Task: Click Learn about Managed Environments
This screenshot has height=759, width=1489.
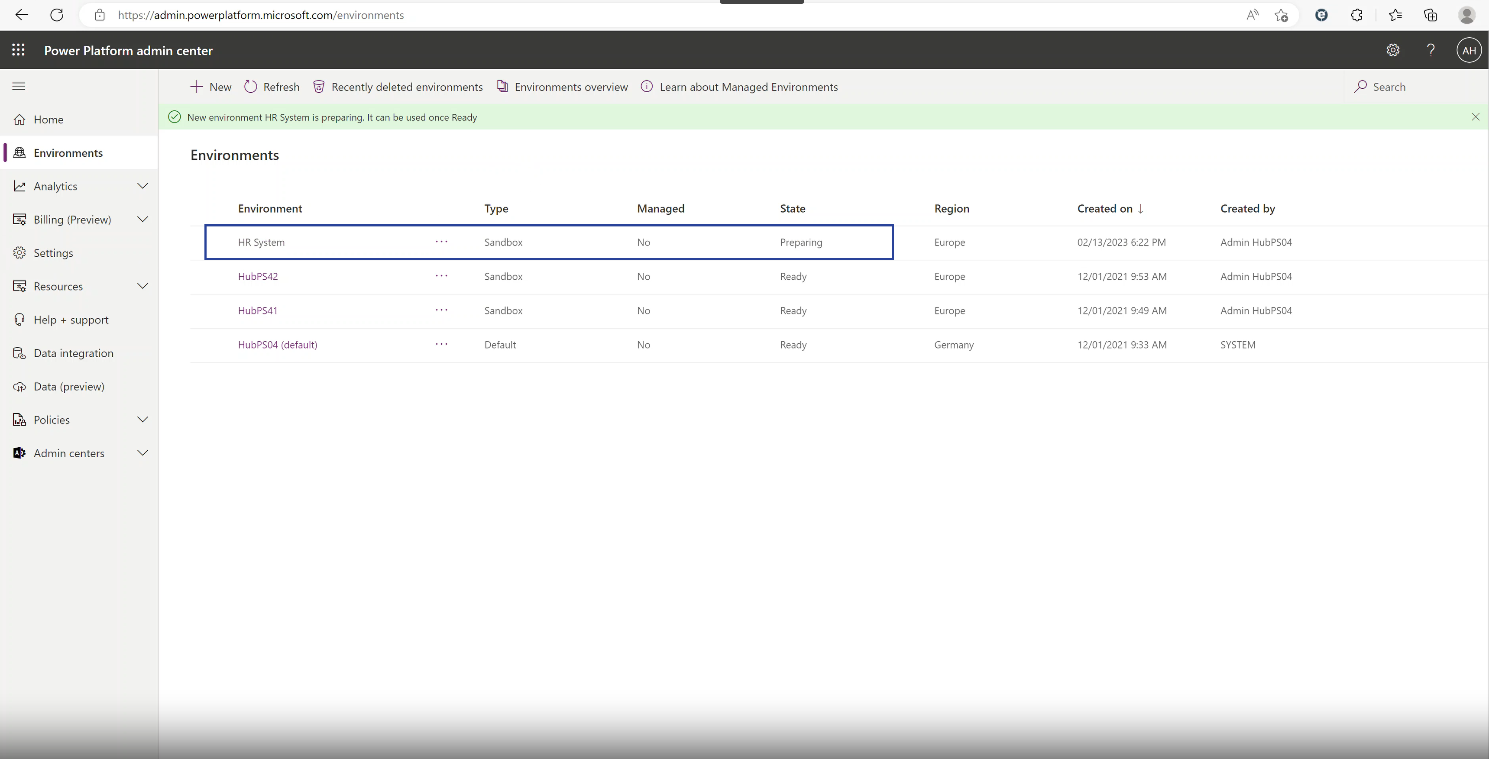Action: point(739,87)
